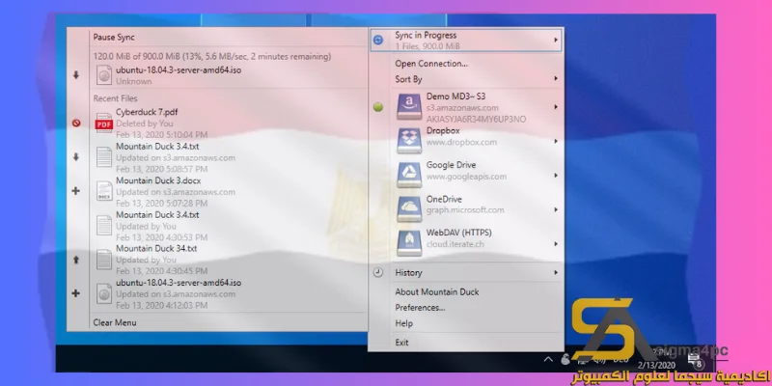Click the upload arrow beside Mountain Duck 34.txt

pyautogui.click(x=76, y=260)
